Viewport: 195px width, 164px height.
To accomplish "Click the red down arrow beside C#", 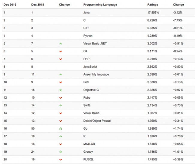I will (61, 51).
